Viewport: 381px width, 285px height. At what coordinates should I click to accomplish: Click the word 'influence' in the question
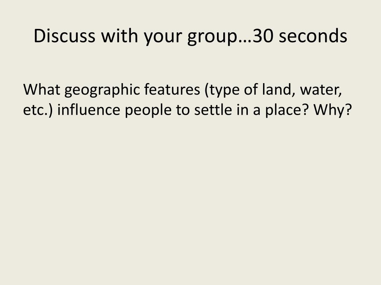pyautogui.click(x=89, y=109)
